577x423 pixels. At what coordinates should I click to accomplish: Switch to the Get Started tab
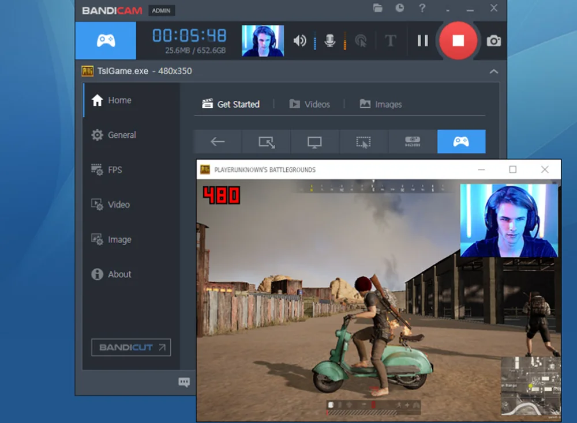click(231, 104)
